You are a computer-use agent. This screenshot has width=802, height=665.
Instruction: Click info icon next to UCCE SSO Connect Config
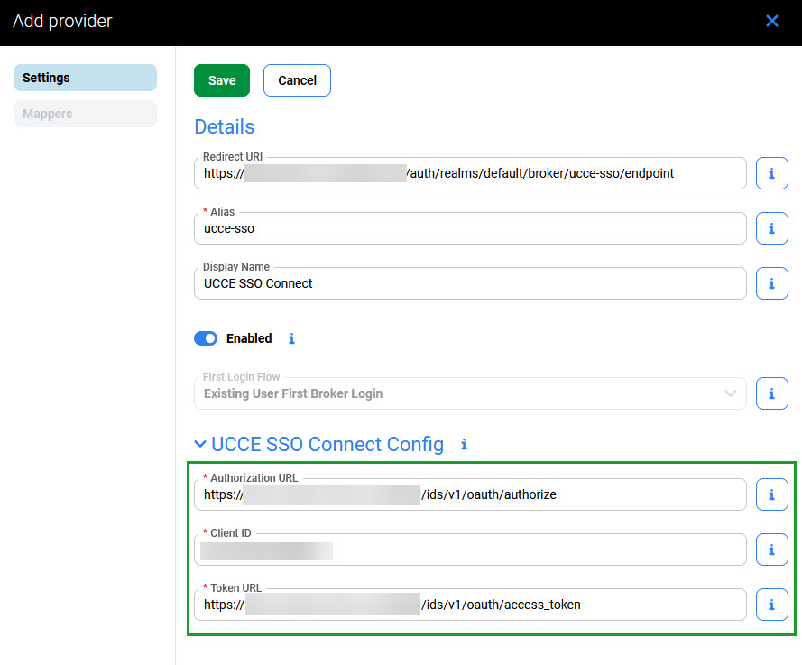point(464,445)
